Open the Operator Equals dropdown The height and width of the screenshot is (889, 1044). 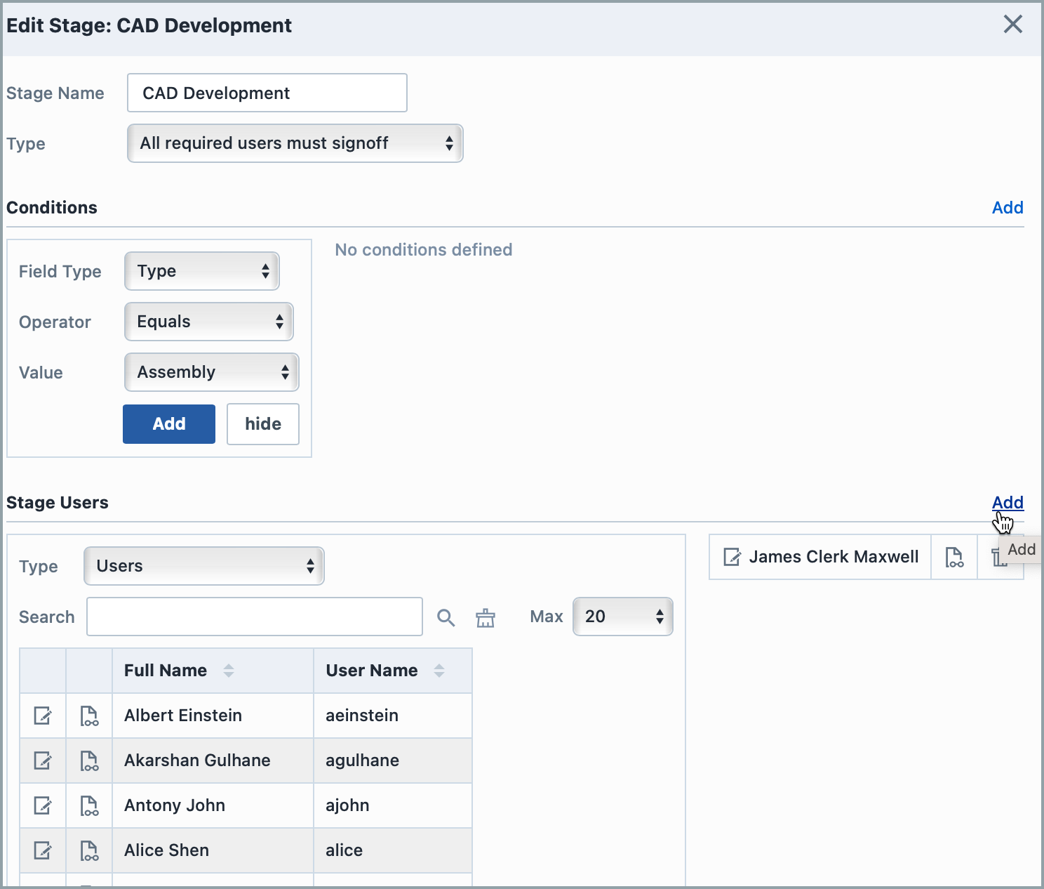pos(209,322)
